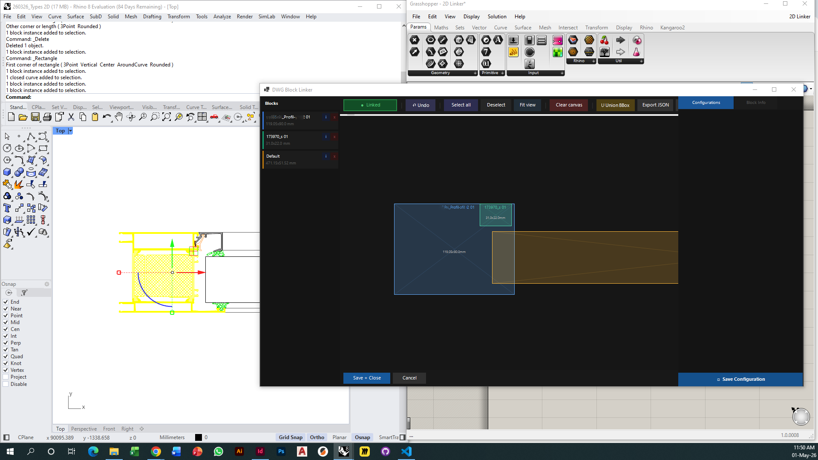The height and width of the screenshot is (460, 818).
Task: Click the Clear canvas button
Action: click(x=569, y=105)
